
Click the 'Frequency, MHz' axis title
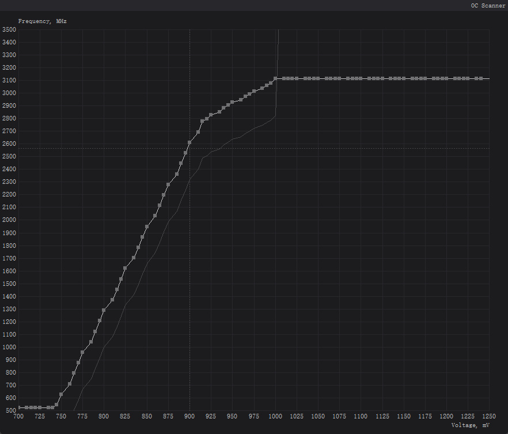(x=43, y=21)
